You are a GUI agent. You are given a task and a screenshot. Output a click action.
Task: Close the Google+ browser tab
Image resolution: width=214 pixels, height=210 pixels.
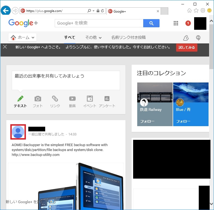(158, 11)
